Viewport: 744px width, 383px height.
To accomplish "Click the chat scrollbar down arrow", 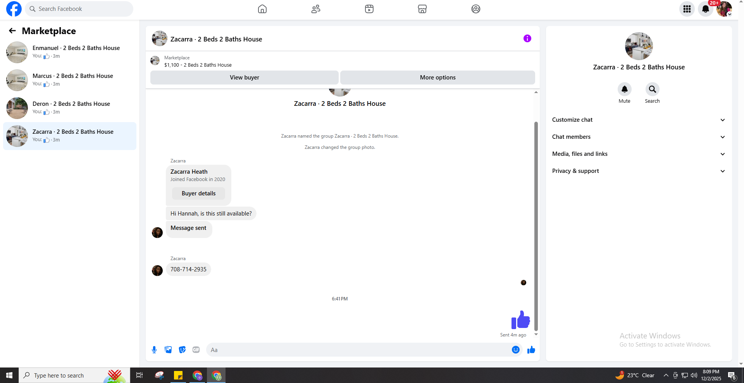I will 536,335.
